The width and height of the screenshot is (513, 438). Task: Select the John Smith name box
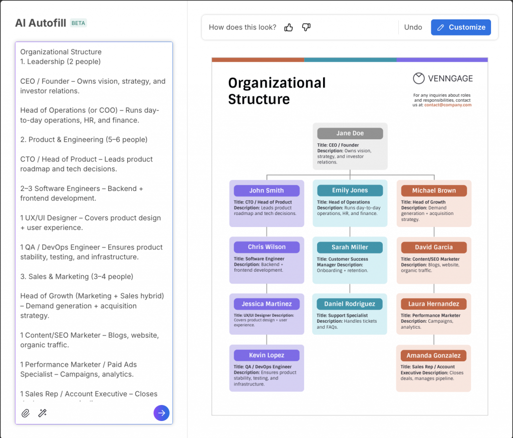[267, 190]
